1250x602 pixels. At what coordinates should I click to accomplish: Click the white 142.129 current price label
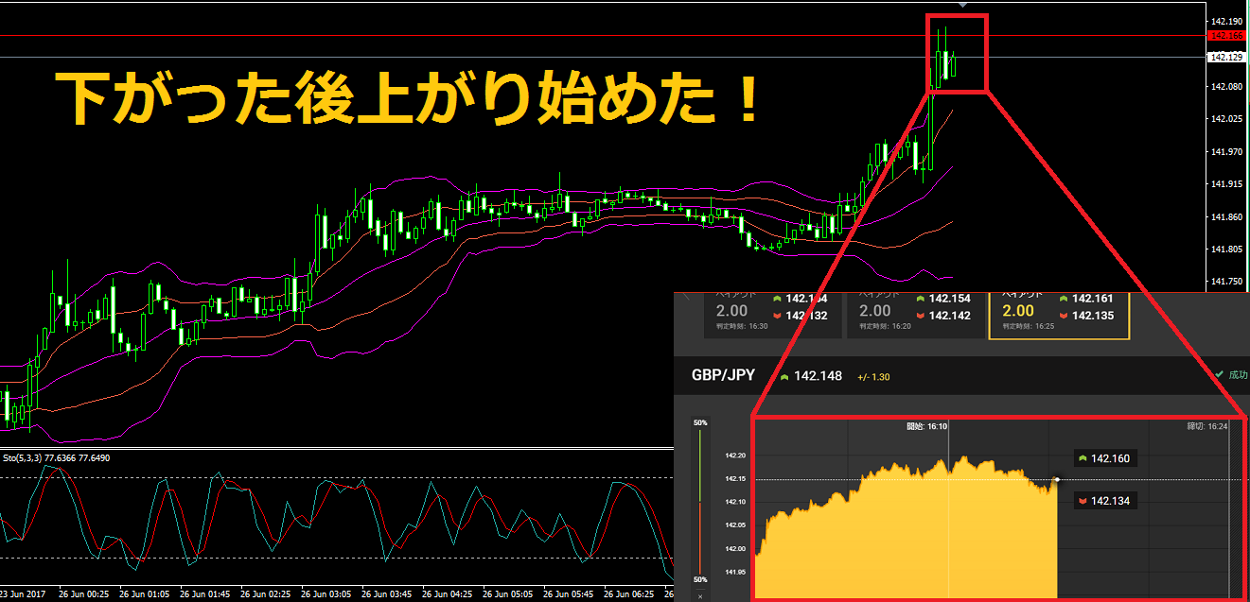coord(1226,58)
